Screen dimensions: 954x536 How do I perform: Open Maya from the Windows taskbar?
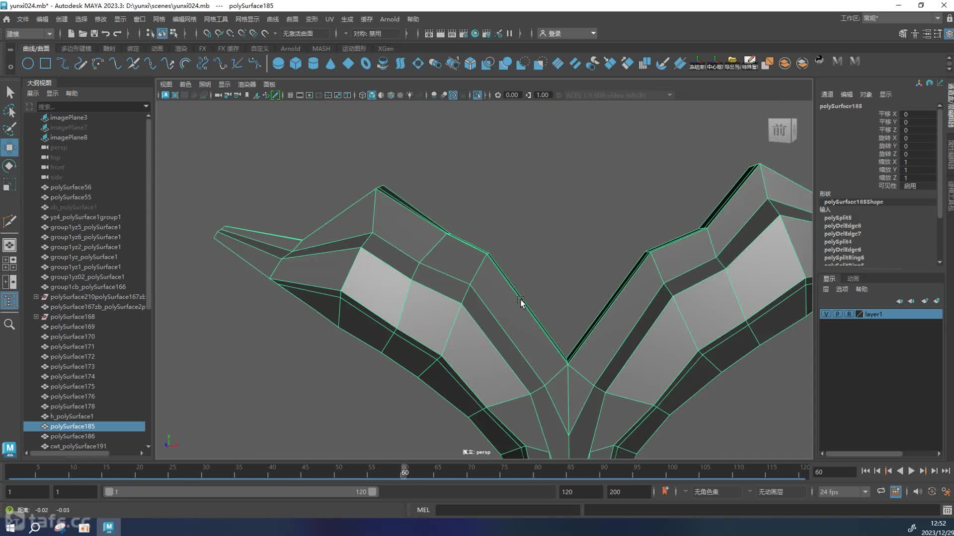[108, 527]
